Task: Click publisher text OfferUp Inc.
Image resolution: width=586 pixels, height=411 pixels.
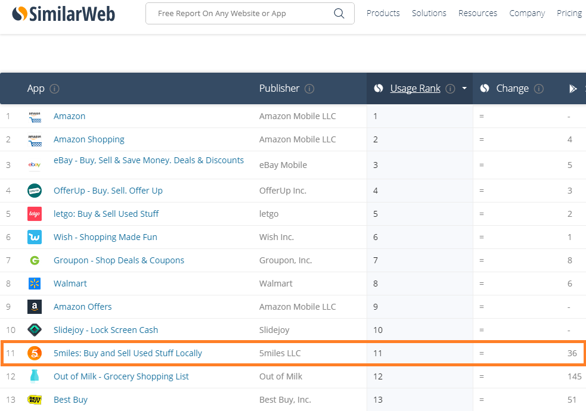Action: point(283,191)
